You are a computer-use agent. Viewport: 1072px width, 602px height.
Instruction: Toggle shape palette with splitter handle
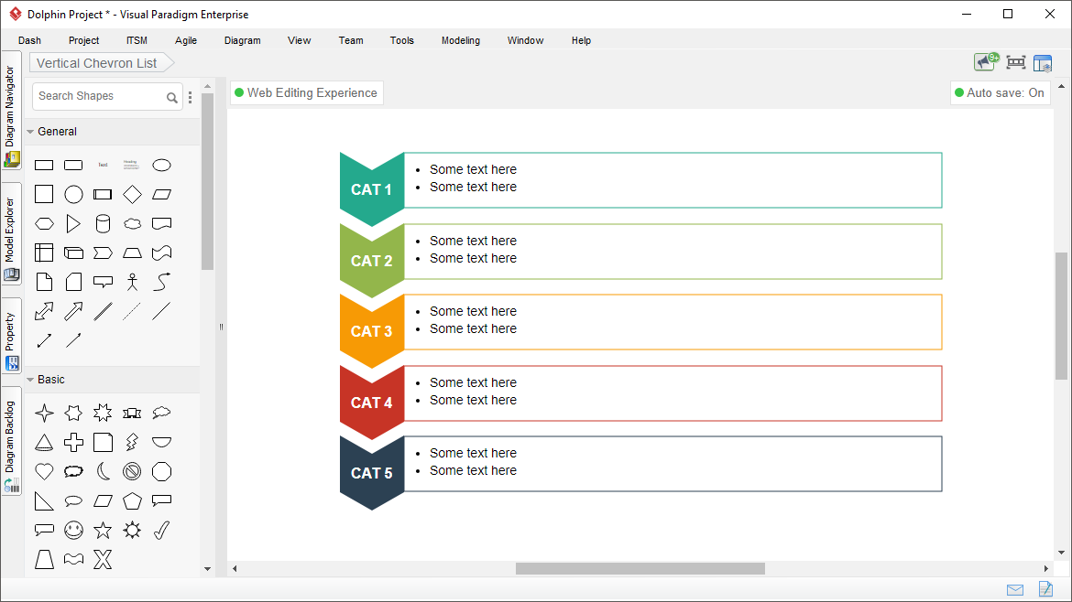click(x=221, y=327)
